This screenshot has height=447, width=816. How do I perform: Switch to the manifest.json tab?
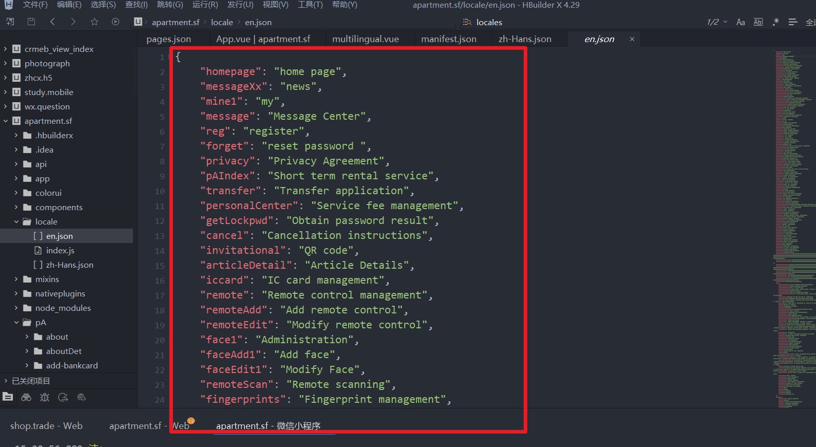449,39
